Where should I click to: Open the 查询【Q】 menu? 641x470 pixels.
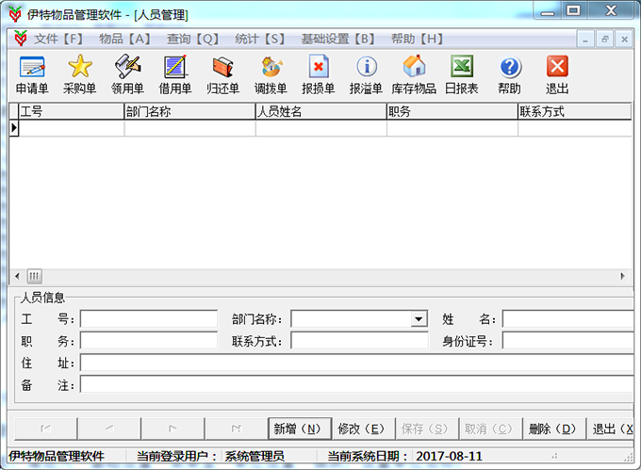click(x=192, y=40)
